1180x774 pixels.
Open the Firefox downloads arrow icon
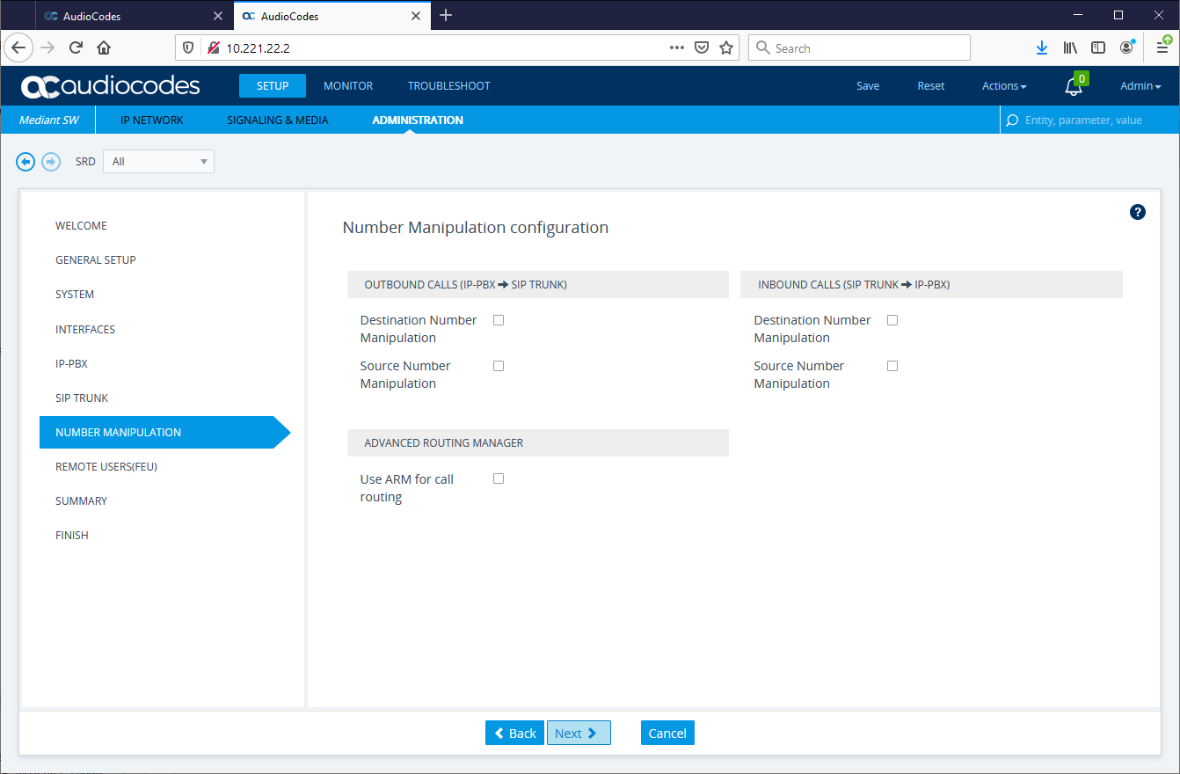1042,48
